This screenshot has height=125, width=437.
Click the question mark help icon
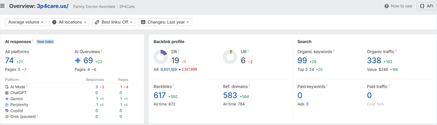coord(387,6)
